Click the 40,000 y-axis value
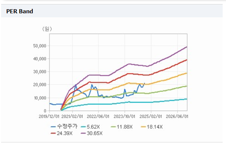This screenshot has height=145, width=226. click(40, 59)
